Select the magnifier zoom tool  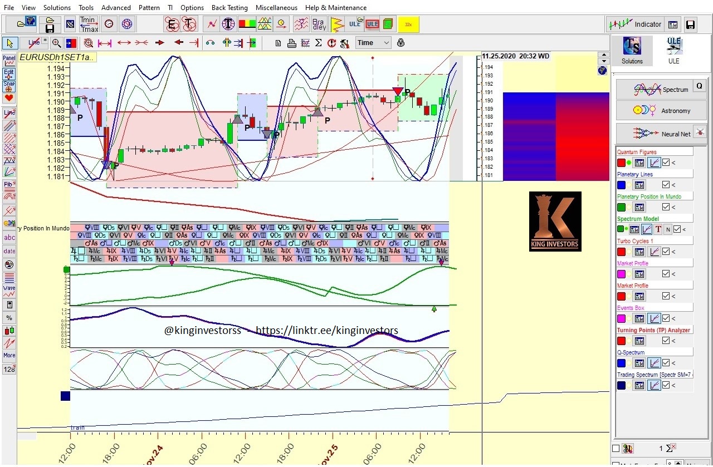pyautogui.click(x=56, y=42)
